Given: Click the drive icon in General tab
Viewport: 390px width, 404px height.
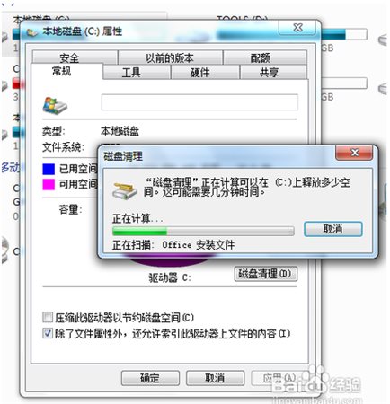Looking at the screenshot, I should [55, 106].
